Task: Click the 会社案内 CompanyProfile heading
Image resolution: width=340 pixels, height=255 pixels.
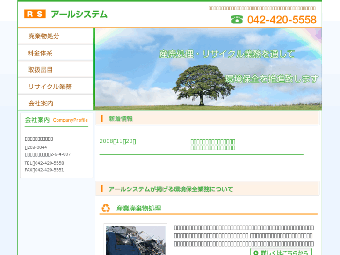Action: point(57,120)
